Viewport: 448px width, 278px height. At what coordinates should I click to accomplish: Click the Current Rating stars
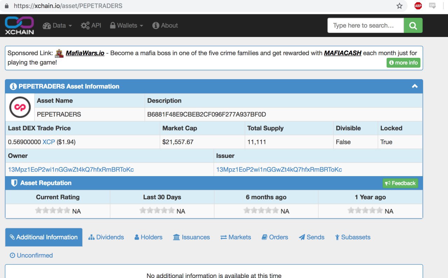53,210
